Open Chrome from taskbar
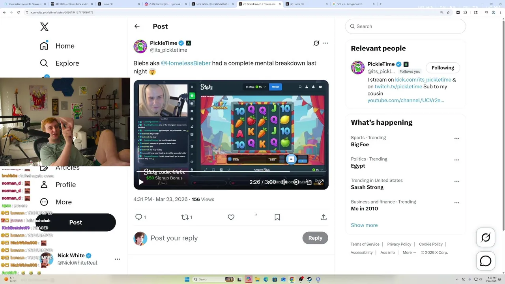Viewport: 505px width, 284px height. point(292,279)
